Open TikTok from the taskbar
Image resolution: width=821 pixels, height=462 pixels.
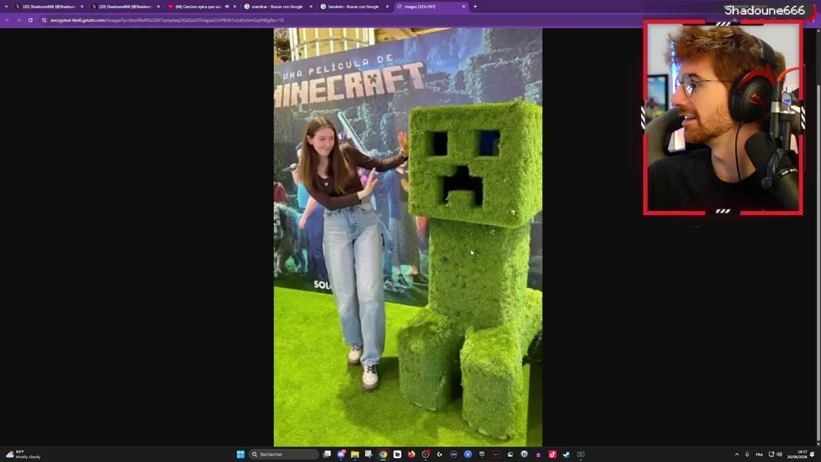click(552, 454)
